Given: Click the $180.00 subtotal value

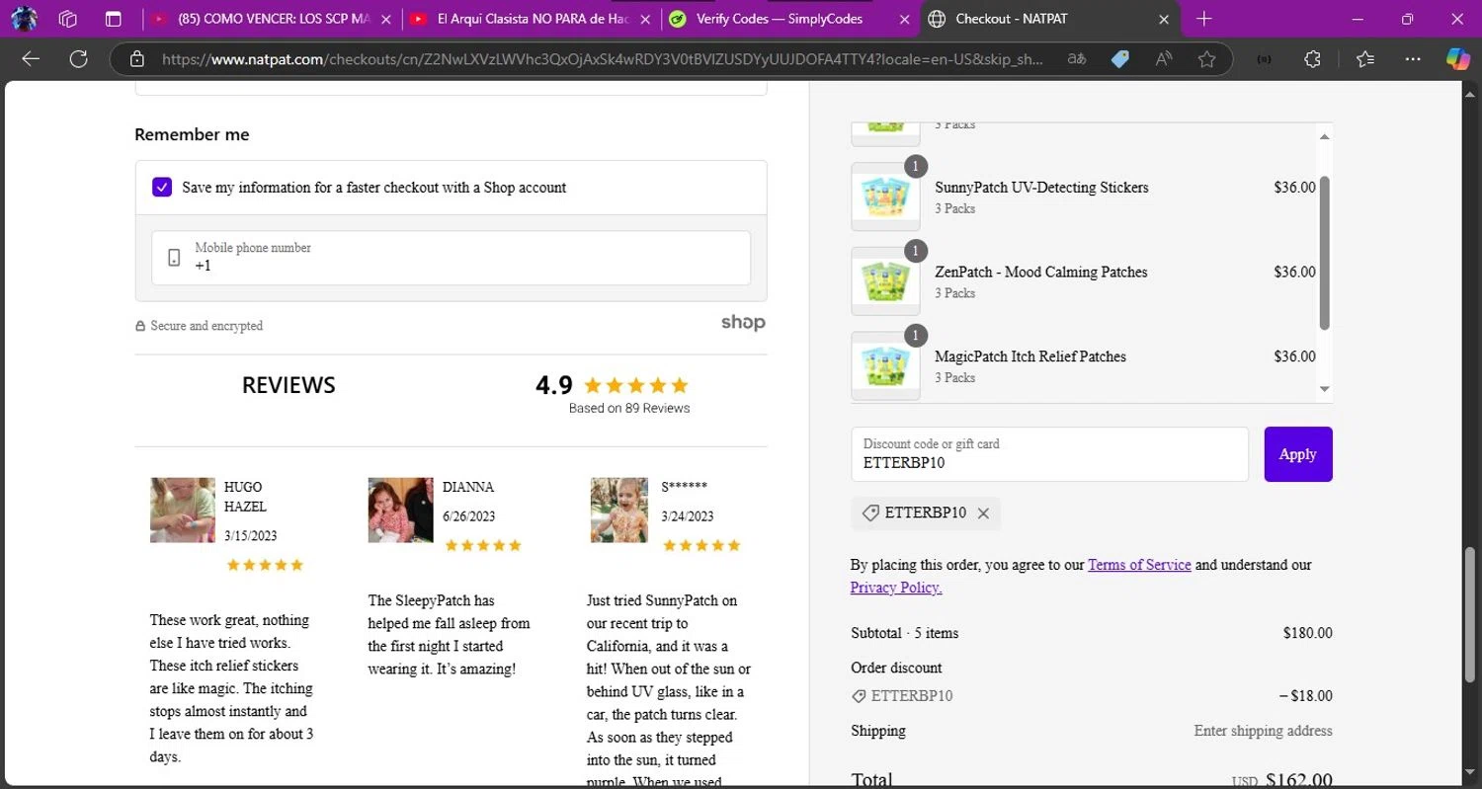Looking at the screenshot, I should pos(1308,633).
